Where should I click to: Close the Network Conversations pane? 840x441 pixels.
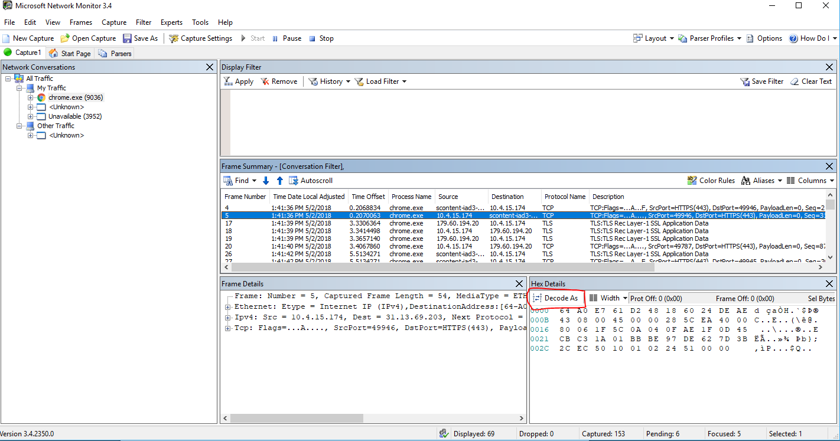tap(210, 67)
